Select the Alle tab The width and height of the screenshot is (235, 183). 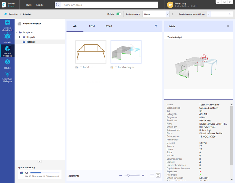pyautogui.click(x=75, y=26)
